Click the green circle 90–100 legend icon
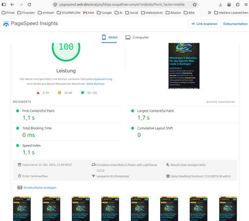Viewport: 249px width, 221px height. 83,93
